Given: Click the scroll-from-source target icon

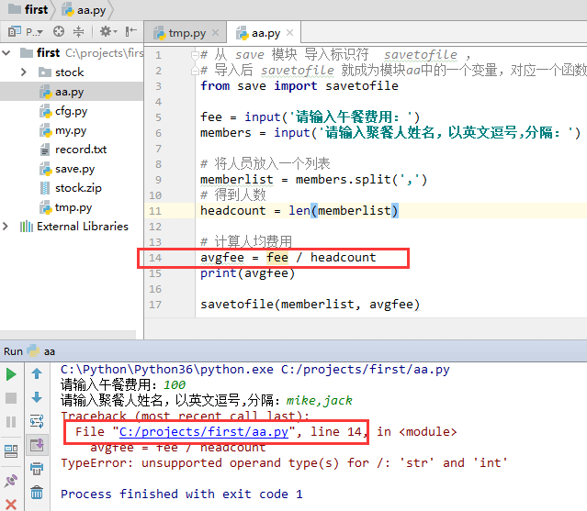Looking at the screenshot, I should [59, 31].
